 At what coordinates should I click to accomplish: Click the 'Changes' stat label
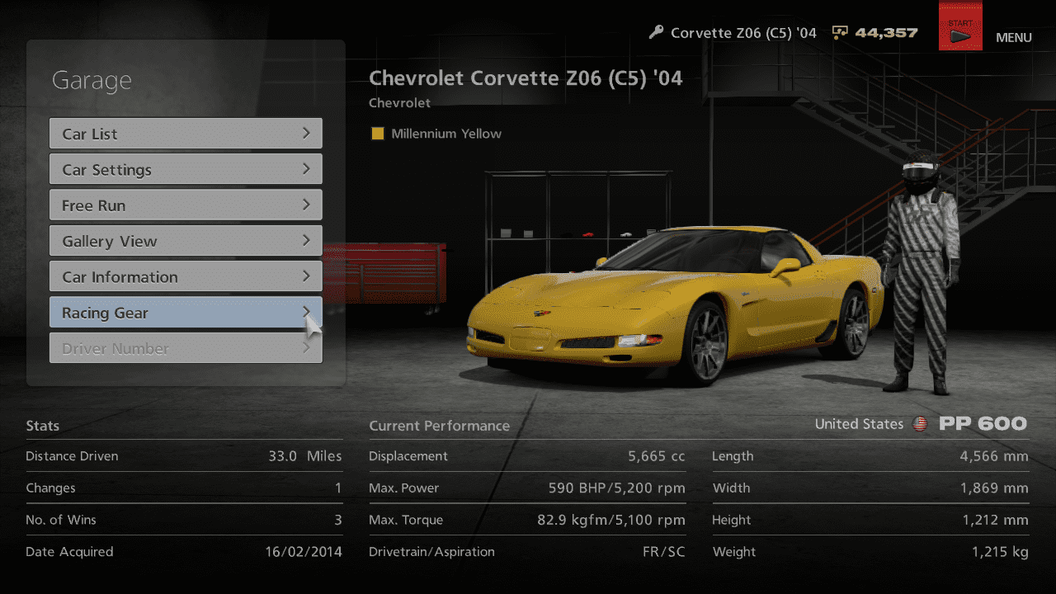[50, 488]
